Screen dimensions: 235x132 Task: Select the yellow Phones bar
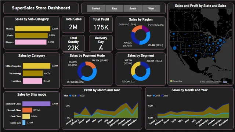(33, 29)
